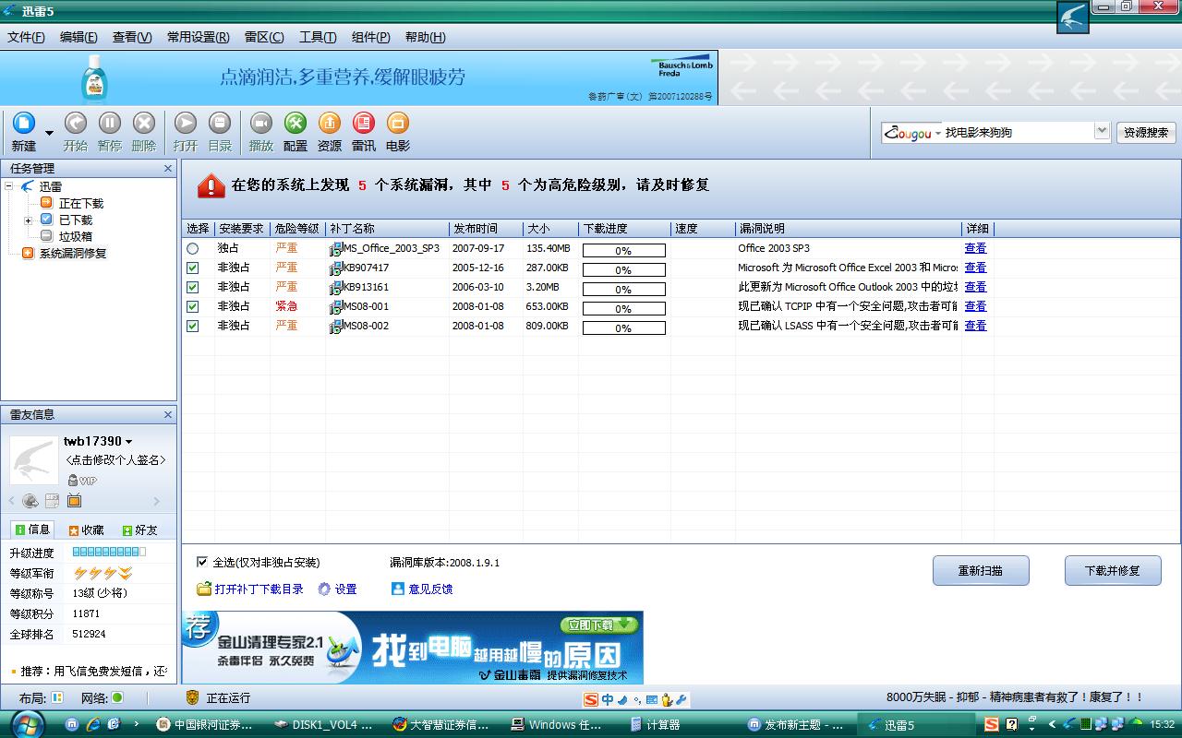The width and height of the screenshot is (1182, 738).
Task: Open the 编辑(E) menu
Action: 78,38
